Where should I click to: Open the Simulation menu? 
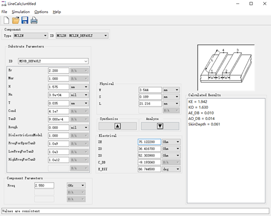[x=21, y=12]
